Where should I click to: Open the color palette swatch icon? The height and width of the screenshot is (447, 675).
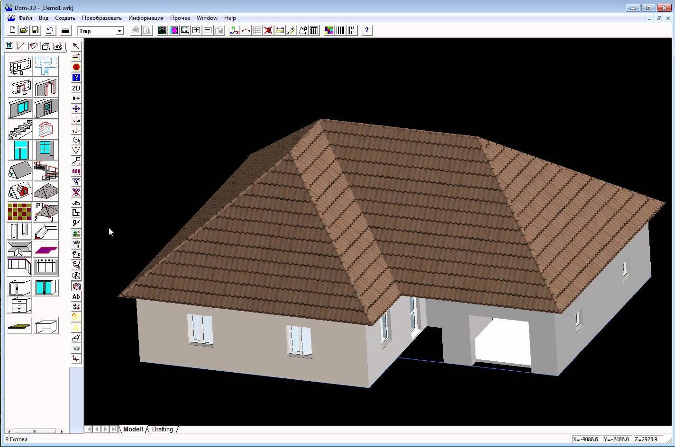click(x=329, y=30)
